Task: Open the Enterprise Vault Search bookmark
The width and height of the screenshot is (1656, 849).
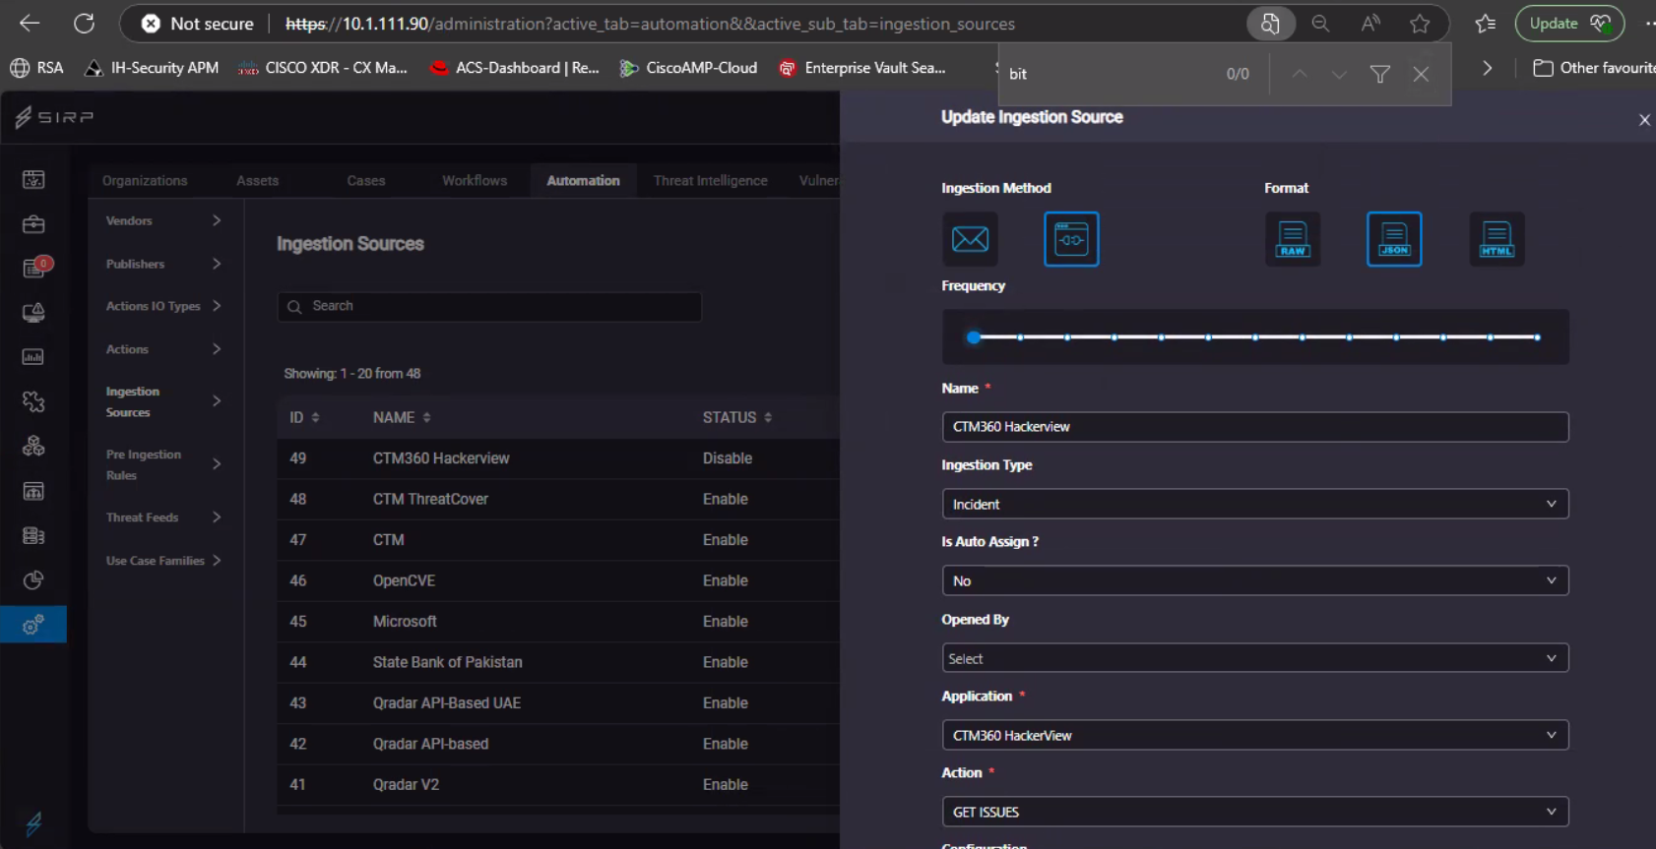Action: point(862,68)
